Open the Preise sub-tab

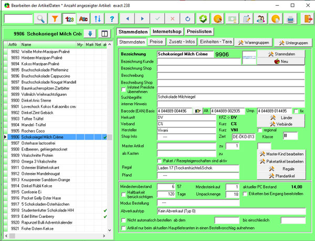tap(156, 42)
